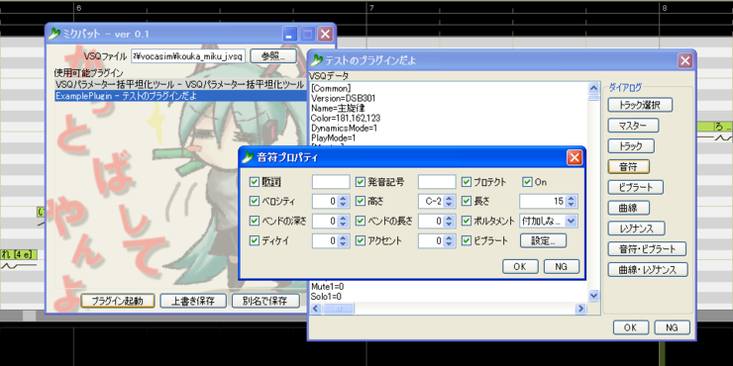This screenshot has height=366, width=733.
Task: Click the 音符 dialog button
Action: coord(628,166)
